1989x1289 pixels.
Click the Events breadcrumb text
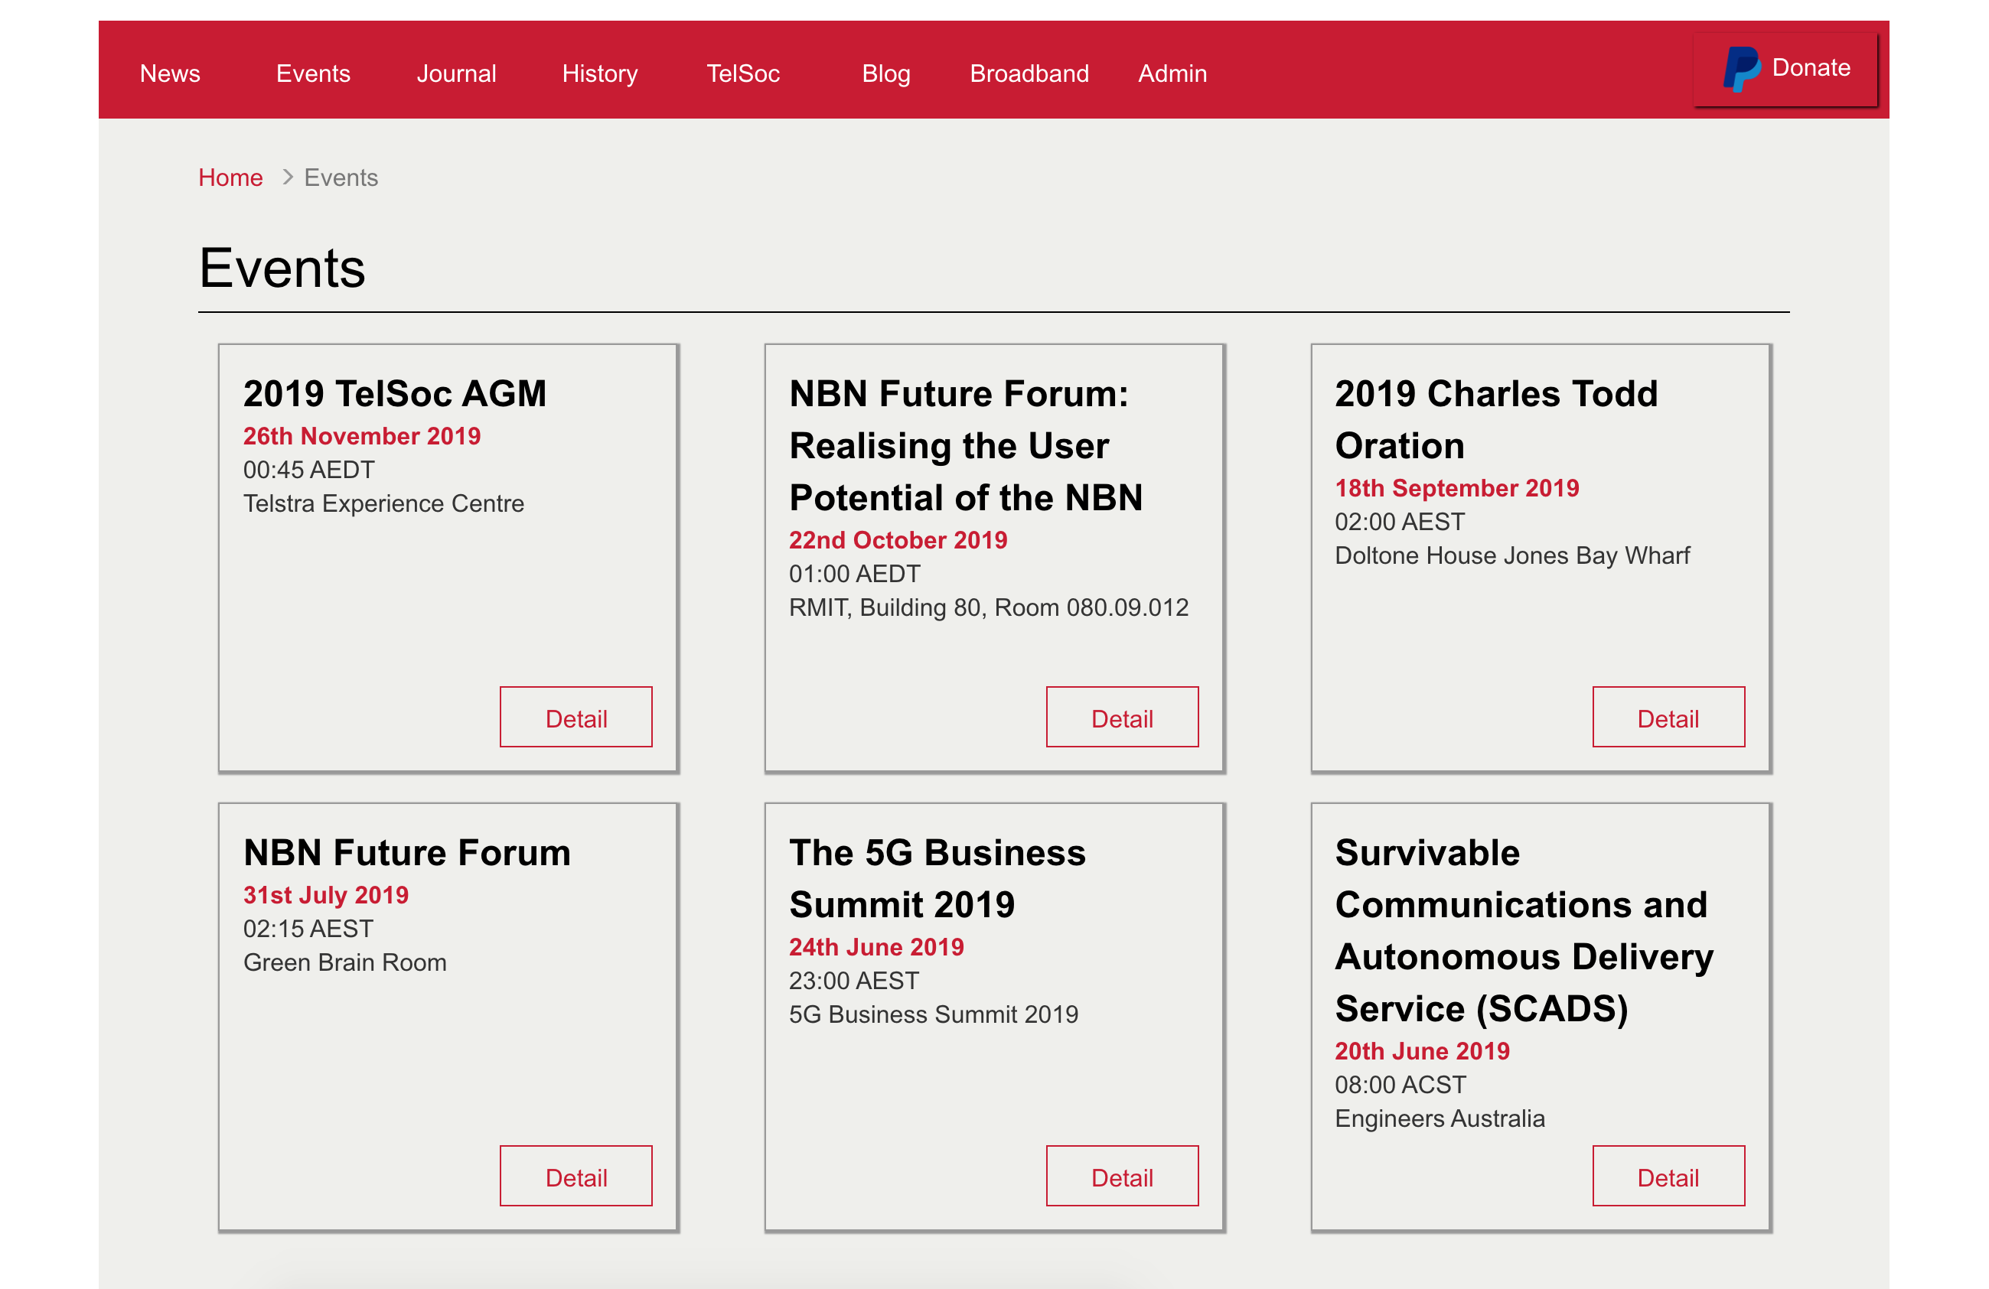coord(341,178)
